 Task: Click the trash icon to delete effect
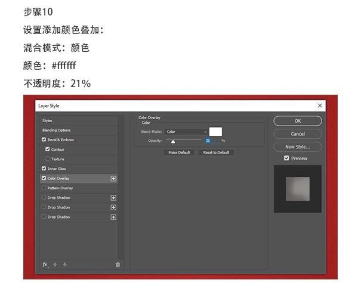coord(118,264)
